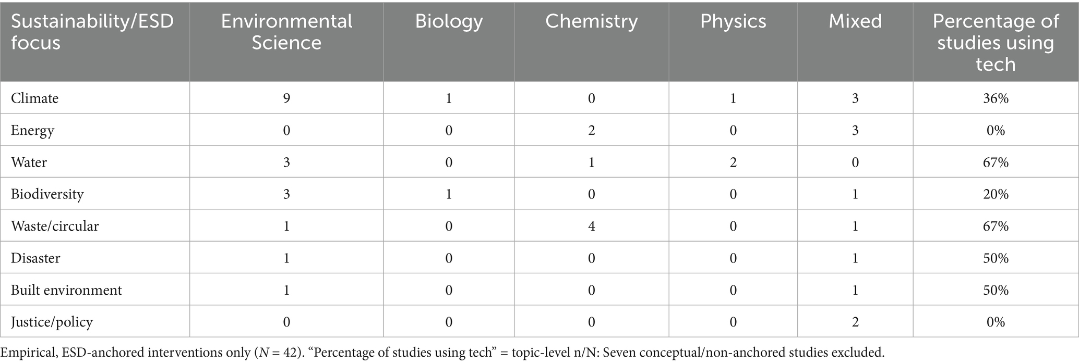Click the Justice/policy row label
This screenshot has height=364, width=1079.
(x=52, y=322)
